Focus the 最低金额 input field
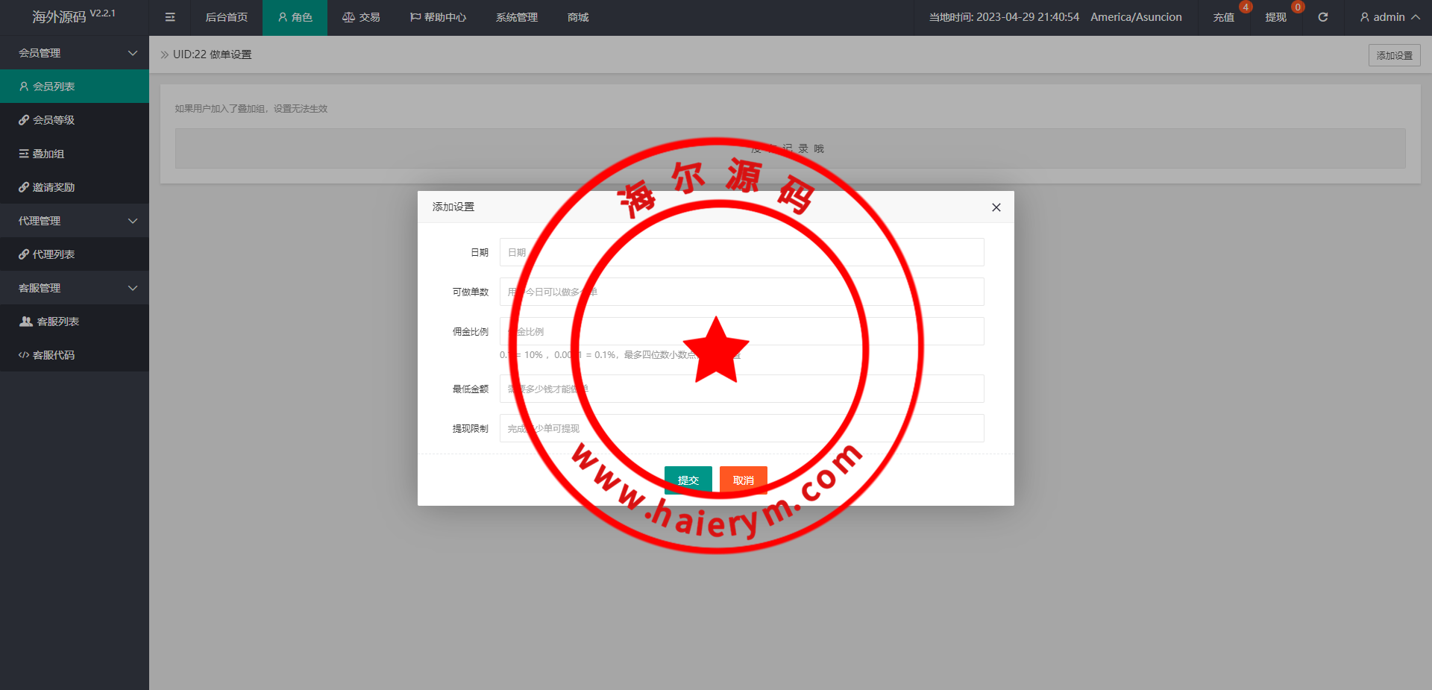The image size is (1432, 690). coord(741,389)
